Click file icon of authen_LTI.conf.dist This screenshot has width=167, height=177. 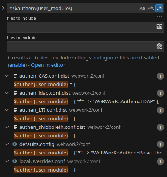pos(15,110)
